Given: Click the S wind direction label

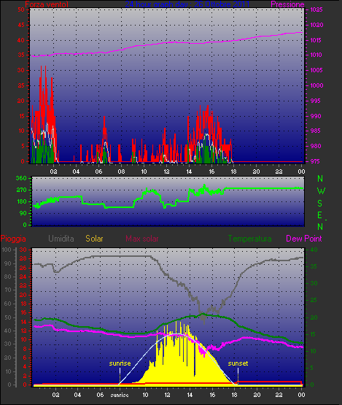Looking at the screenshot, I should tap(320, 204).
